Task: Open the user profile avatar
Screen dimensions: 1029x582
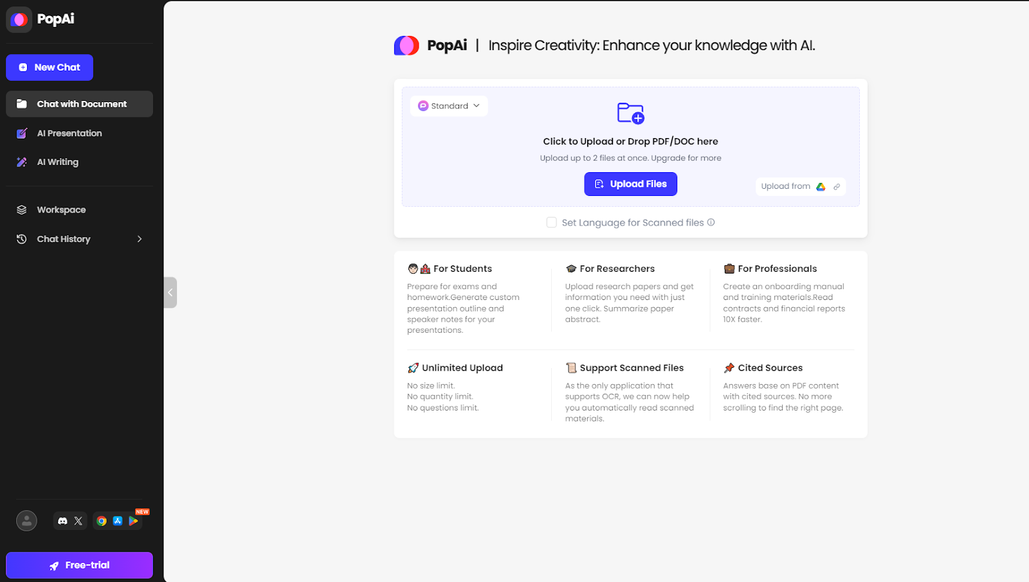Action: click(26, 521)
